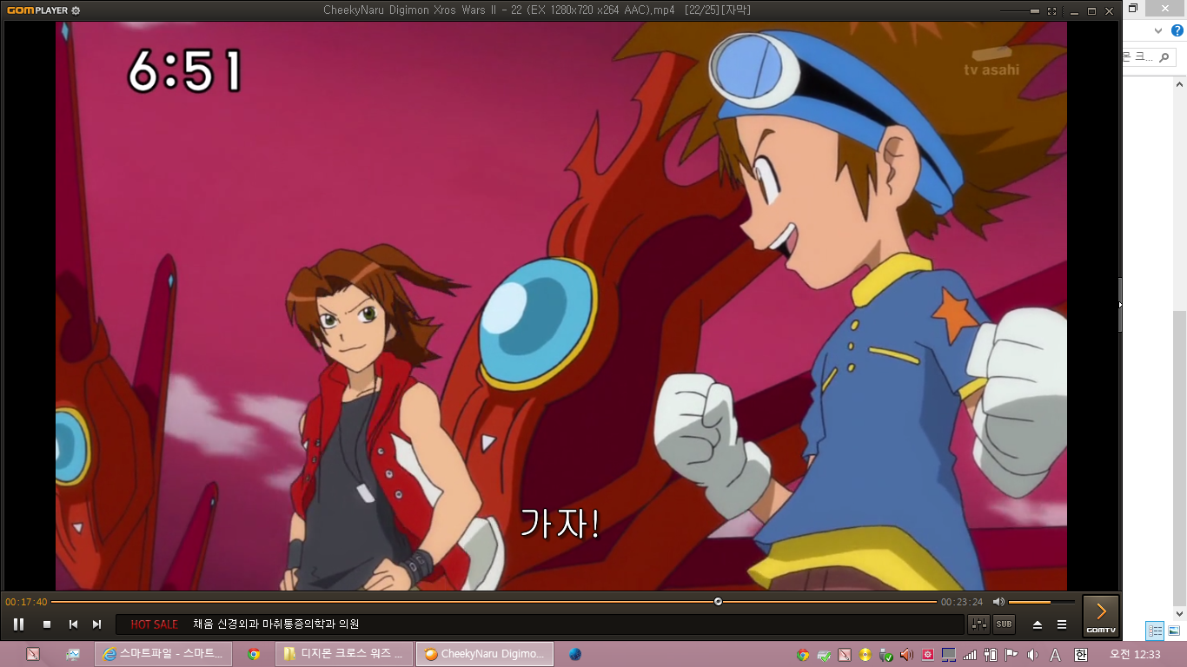Switch to Internet Explorer 스마트파일 window
This screenshot has width=1187, height=667.
click(162, 654)
